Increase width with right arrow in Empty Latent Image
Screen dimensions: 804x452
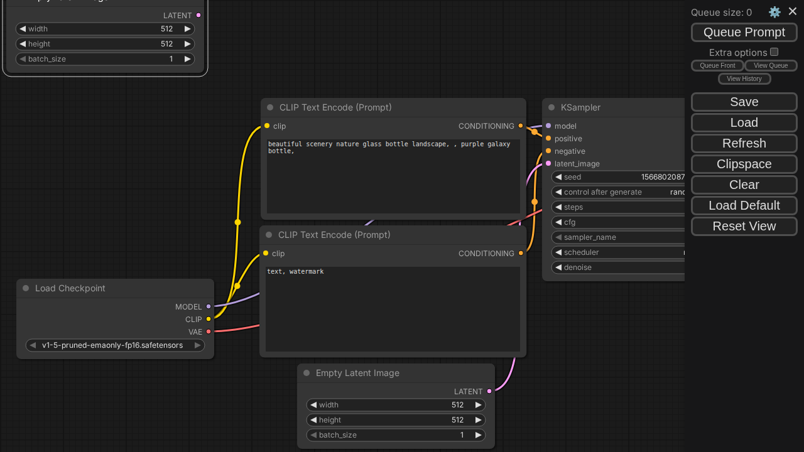point(478,405)
